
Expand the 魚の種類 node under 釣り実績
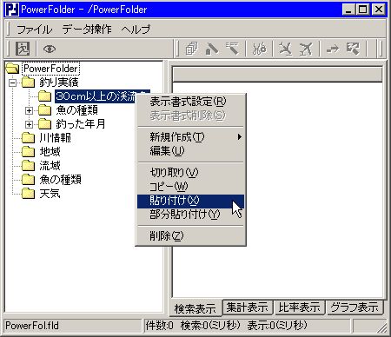tap(29, 110)
